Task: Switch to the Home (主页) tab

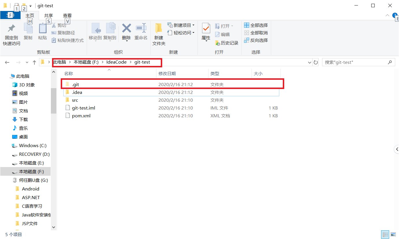Action: 30,15
